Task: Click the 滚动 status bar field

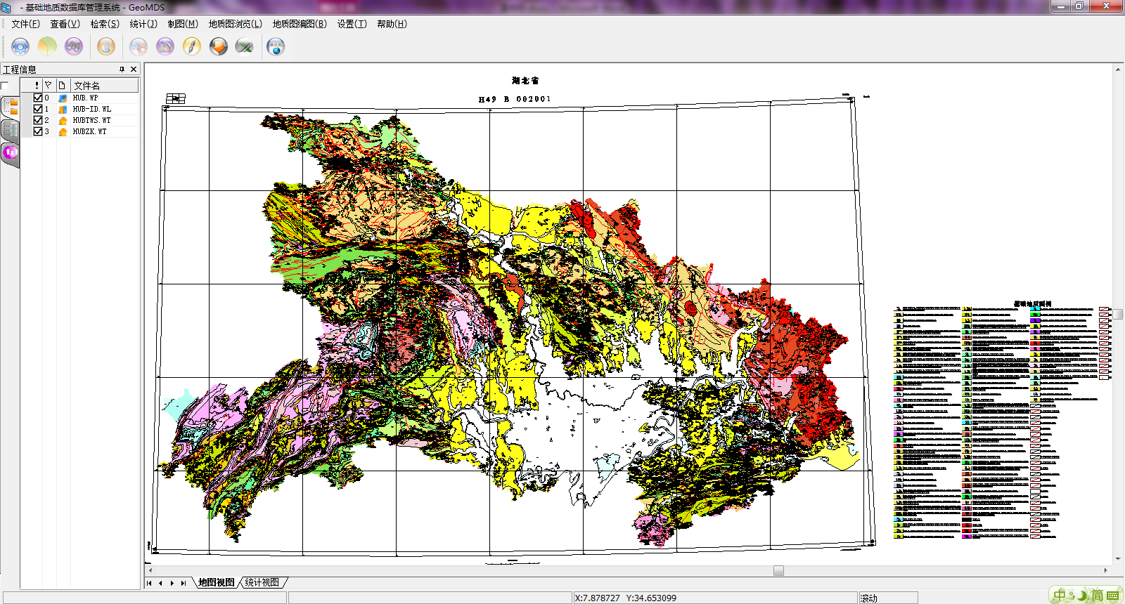Action: point(887,598)
